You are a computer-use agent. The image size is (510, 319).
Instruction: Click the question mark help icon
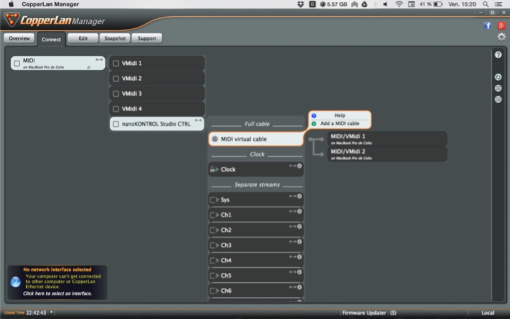point(498,55)
